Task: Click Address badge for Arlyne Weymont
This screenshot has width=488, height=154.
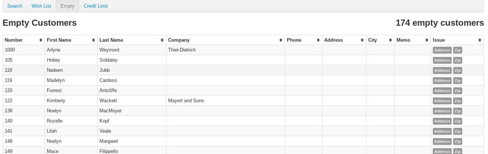Action: (442, 50)
